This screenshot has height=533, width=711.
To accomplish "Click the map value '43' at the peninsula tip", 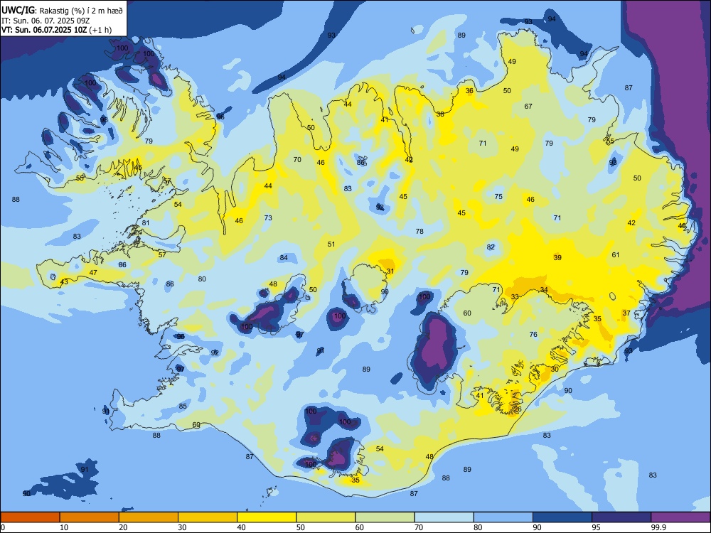I will (x=64, y=282).
